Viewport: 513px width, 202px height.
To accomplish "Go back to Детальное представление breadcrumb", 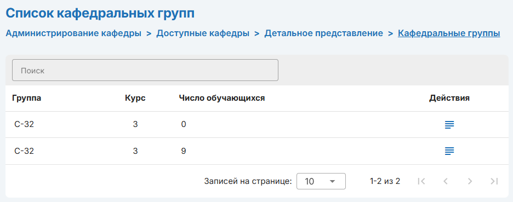I will (323, 33).
